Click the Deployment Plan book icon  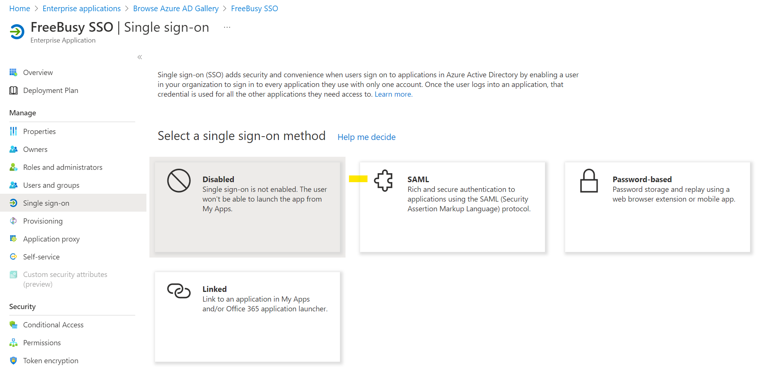(x=13, y=90)
